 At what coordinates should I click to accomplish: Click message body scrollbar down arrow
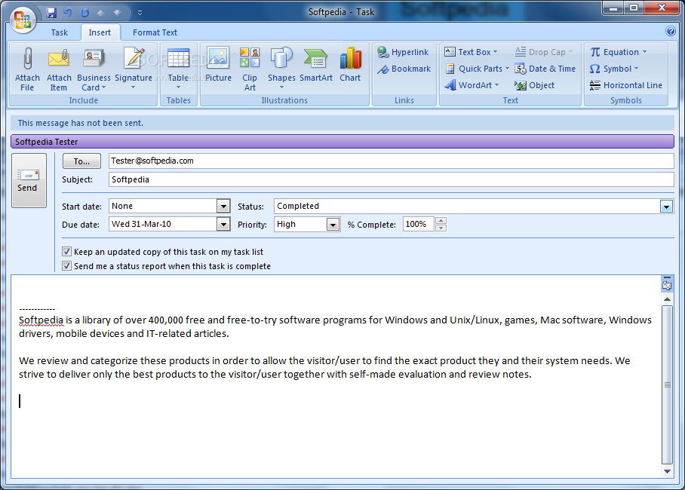667,471
